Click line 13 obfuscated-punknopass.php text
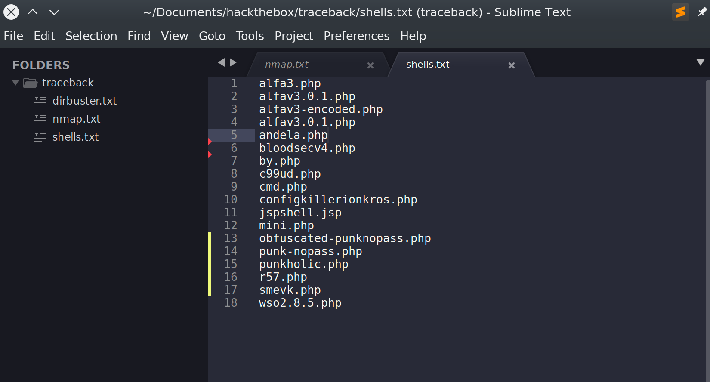Viewport: 710px width, 382px height. point(345,238)
